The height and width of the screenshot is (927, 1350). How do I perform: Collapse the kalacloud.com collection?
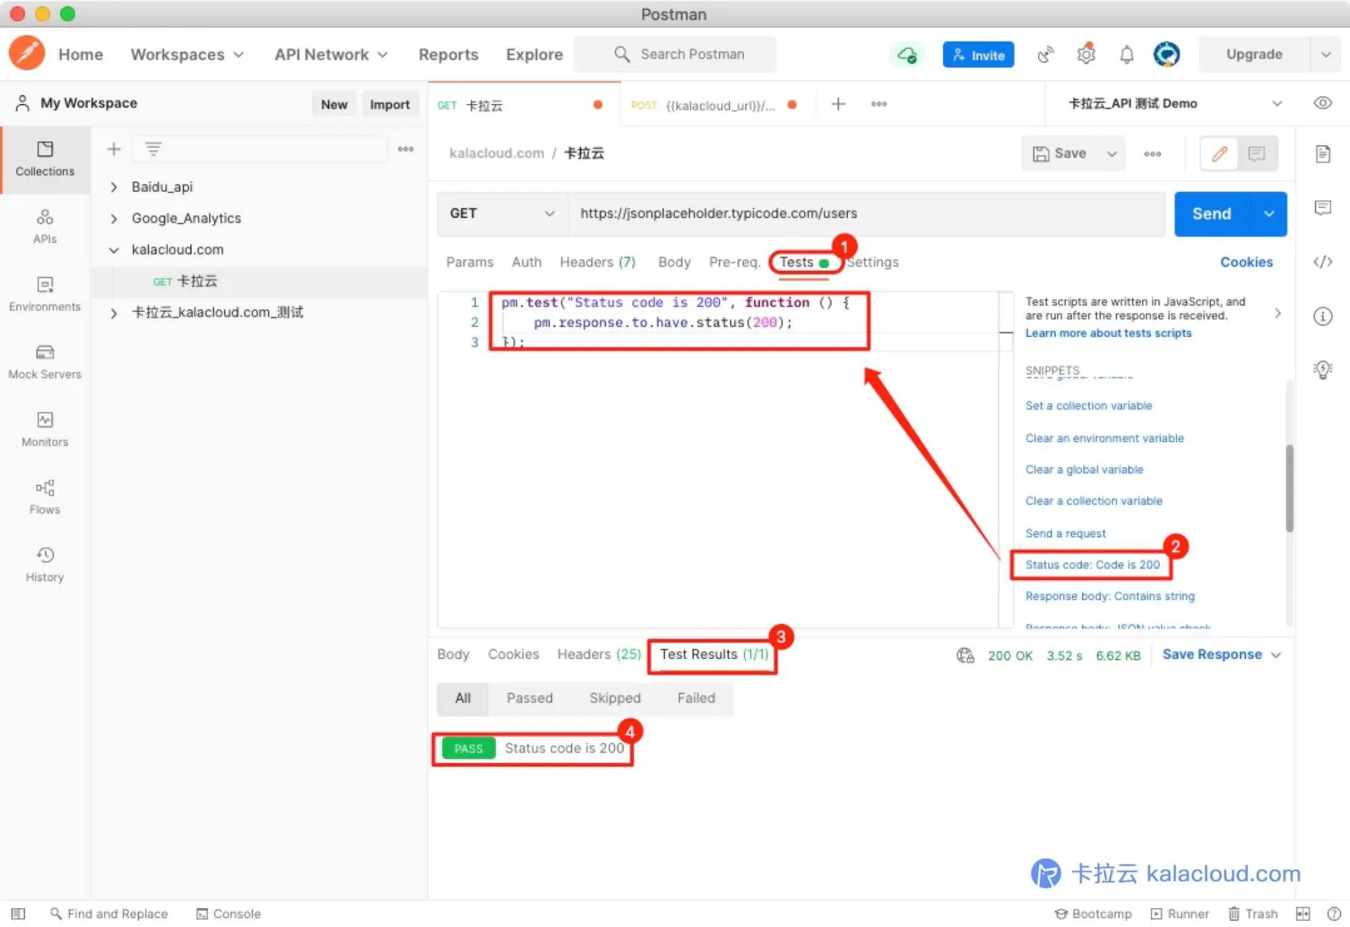coord(114,250)
